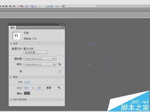
Task: Toggle the Onion Skin Outlines icon
Action: coord(29,6)
